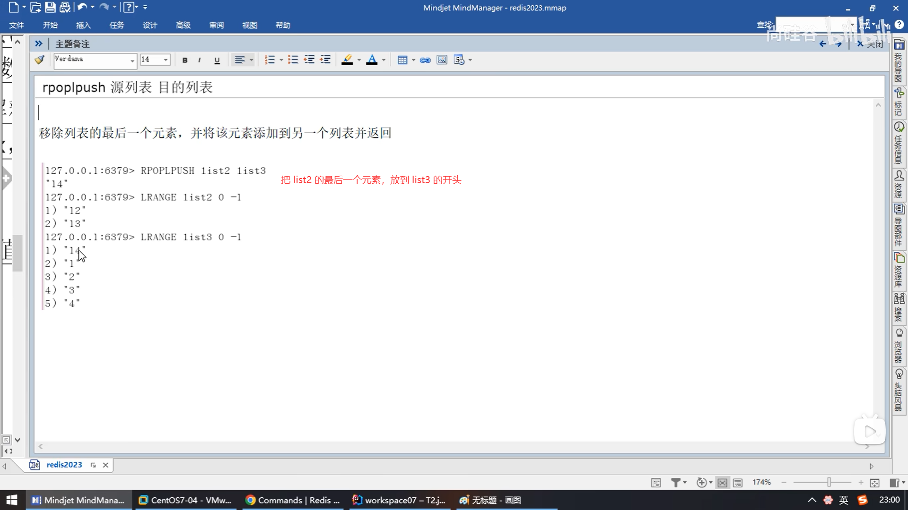This screenshot has height=510, width=908.
Task: Toggle italic text formatting
Action: click(x=200, y=60)
